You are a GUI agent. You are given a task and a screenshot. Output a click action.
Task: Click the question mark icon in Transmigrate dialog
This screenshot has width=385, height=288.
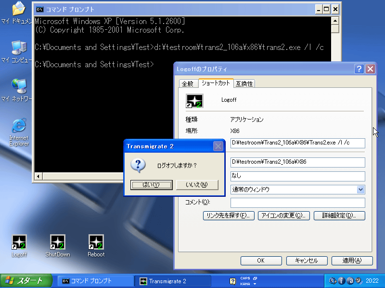click(138, 166)
